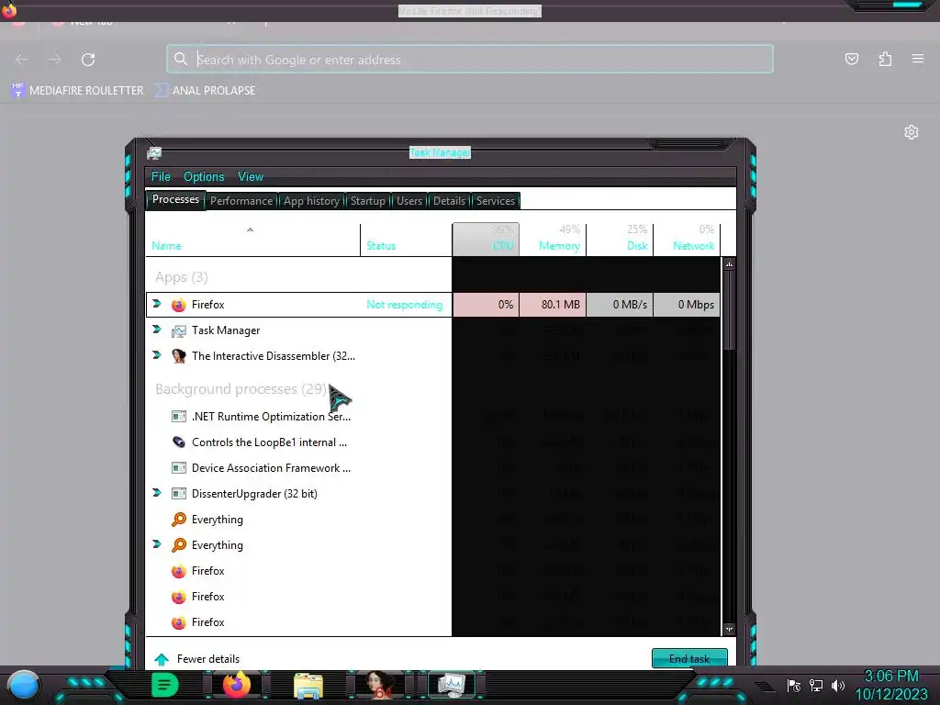The width and height of the screenshot is (940, 705).
Task: Click the Firefox forward navigation arrow
Action: pos(55,60)
